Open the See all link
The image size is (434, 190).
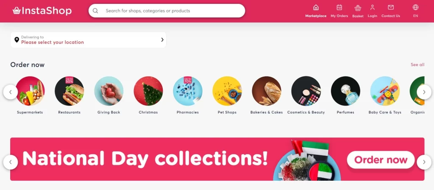(417, 64)
